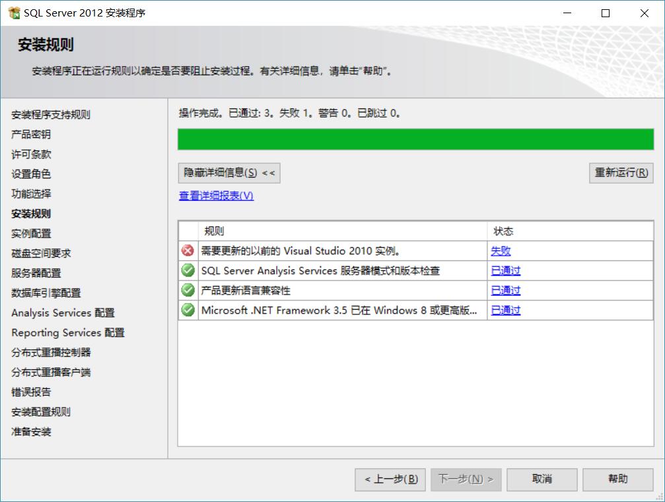Click rule text Microsoft .NET Framework 3.5
This screenshot has height=502, width=665.
[339, 310]
